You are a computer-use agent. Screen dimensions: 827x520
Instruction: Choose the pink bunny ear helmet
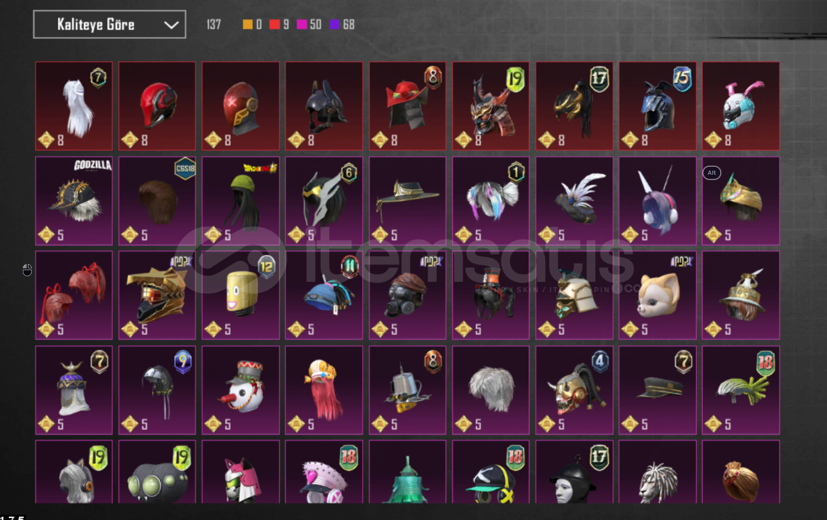coord(741,106)
